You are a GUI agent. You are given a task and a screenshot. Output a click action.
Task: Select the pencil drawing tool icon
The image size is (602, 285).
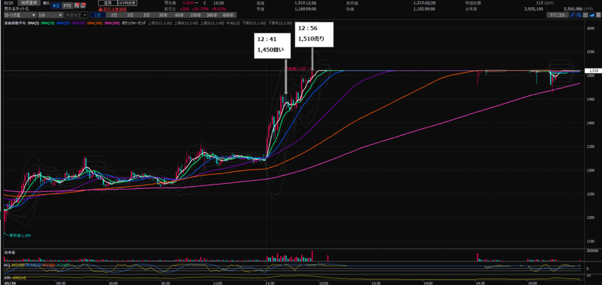573,15
